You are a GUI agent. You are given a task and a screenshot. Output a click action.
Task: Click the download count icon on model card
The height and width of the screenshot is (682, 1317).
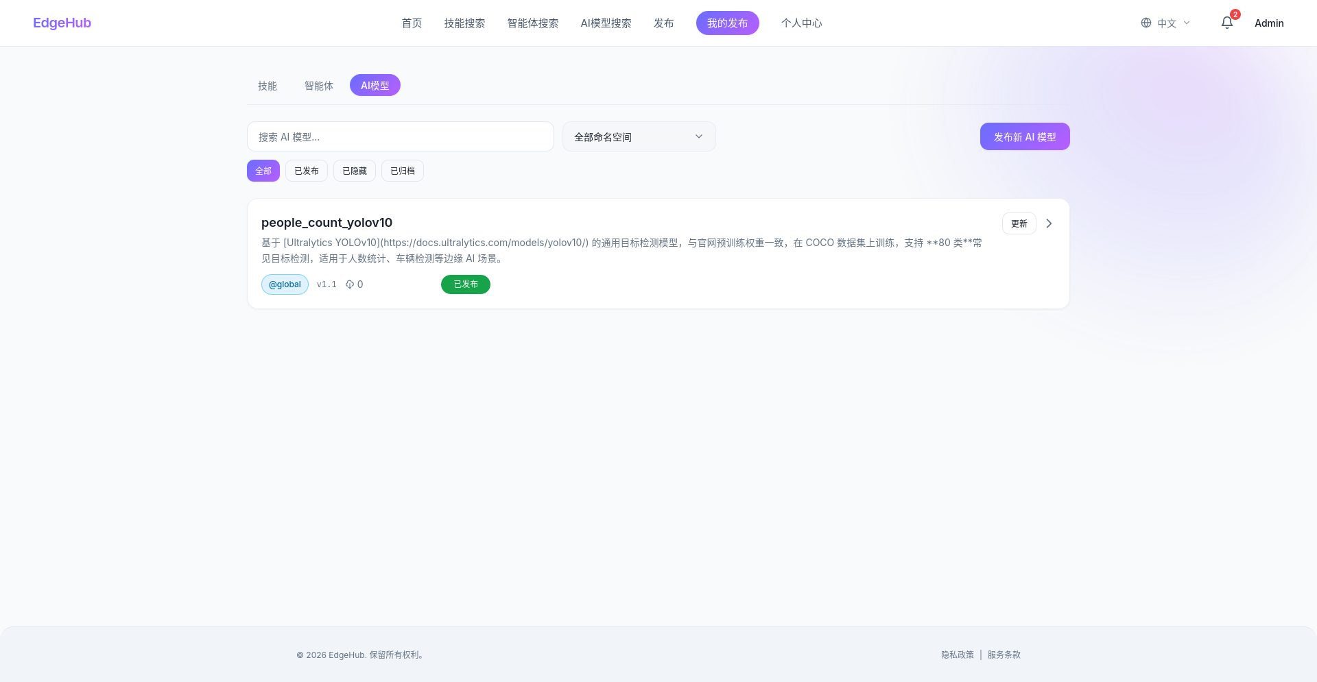pyautogui.click(x=350, y=284)
